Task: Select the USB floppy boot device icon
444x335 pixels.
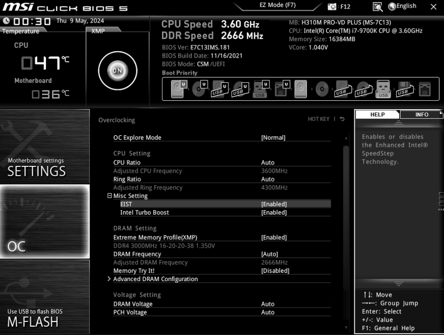Action: [x=405, y=89]
